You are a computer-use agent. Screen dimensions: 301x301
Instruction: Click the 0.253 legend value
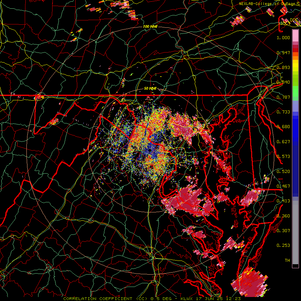283,245
